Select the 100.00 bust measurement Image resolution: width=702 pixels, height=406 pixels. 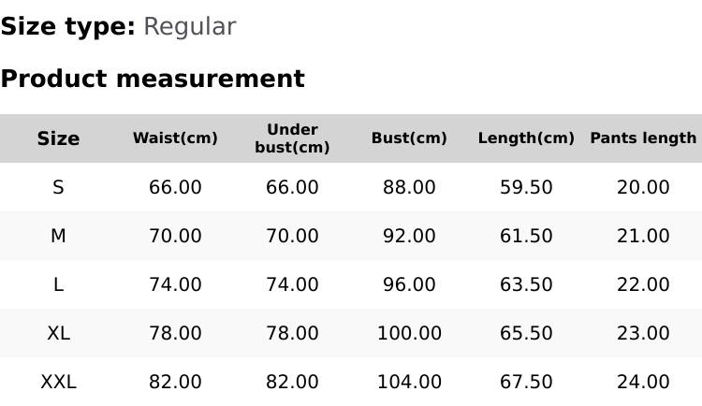pos(409,333)
